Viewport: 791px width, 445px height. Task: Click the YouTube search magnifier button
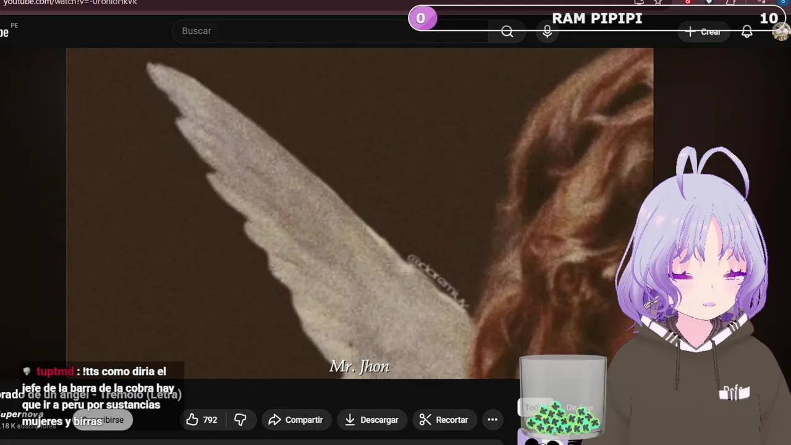[x=507, y=32]
